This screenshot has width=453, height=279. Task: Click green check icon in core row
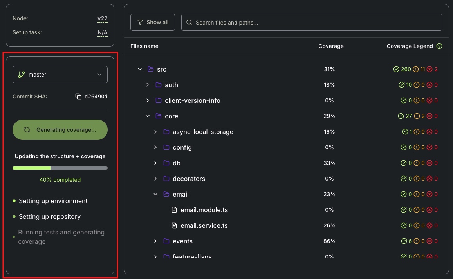click(401, 116)
